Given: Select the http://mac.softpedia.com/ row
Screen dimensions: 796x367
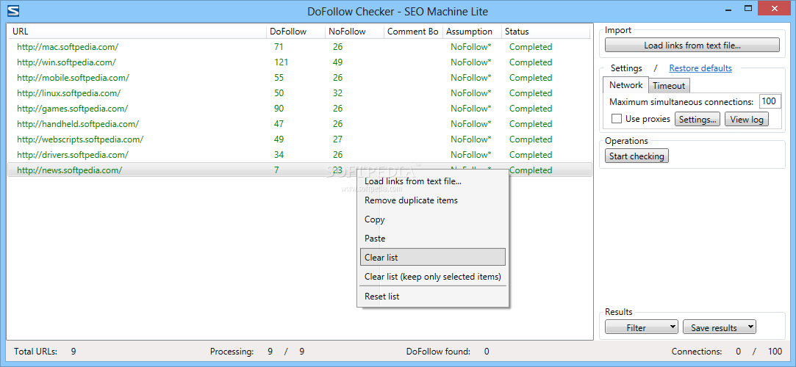Looking at the screenshot, I should [x=300, y=47].
